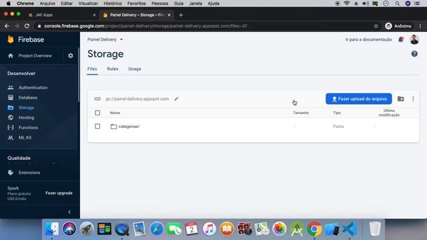Copy bucket link icon

click(97, 99)
